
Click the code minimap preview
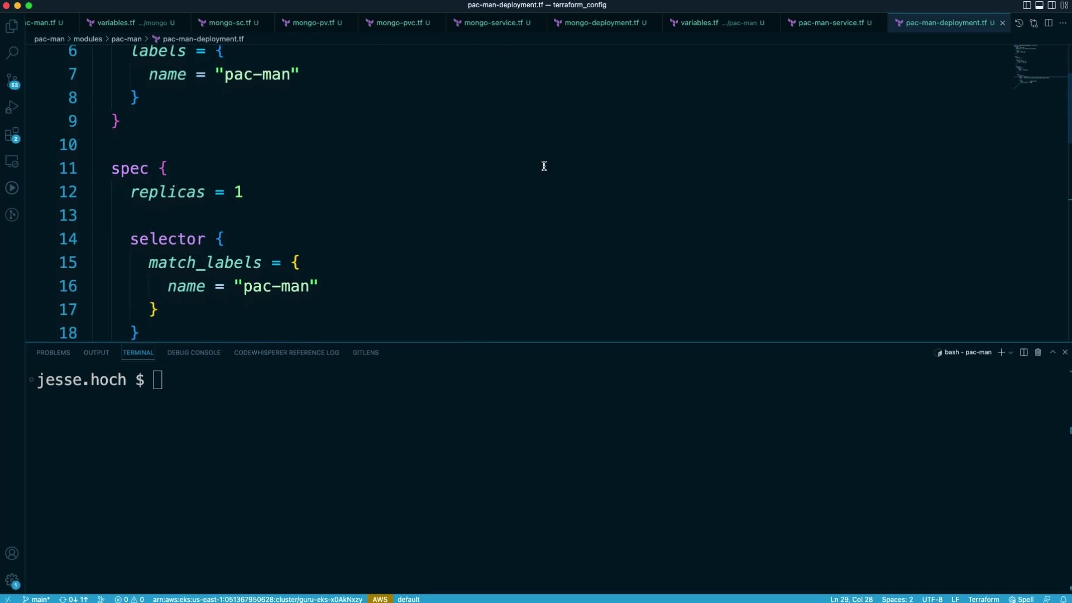click(1033, 64)
